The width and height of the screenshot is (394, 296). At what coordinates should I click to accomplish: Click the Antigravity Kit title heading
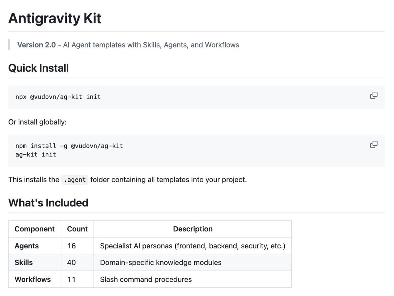[55, 18]
